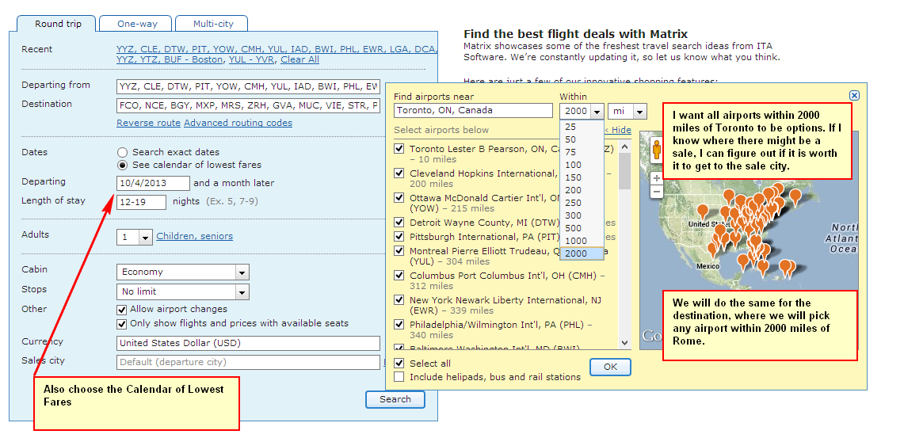Toggle Allow airport changes checkbox
Viewport: 904px width, 438px height.
coord(122,310)
